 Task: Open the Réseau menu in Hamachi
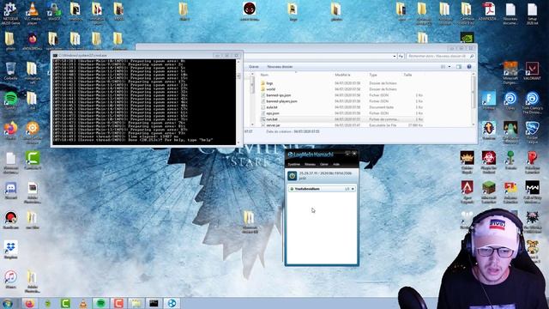[310, 164]
